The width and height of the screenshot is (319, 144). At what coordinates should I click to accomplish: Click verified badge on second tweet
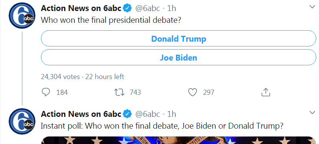pyautogui.click(x=128, y=114)
